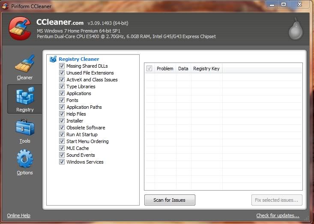Sort results by Registry Key column

[x=206, y=69]
